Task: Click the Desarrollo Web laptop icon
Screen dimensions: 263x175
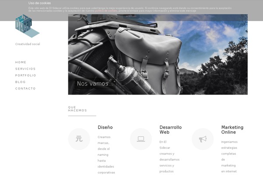Action: click(141, 139)
